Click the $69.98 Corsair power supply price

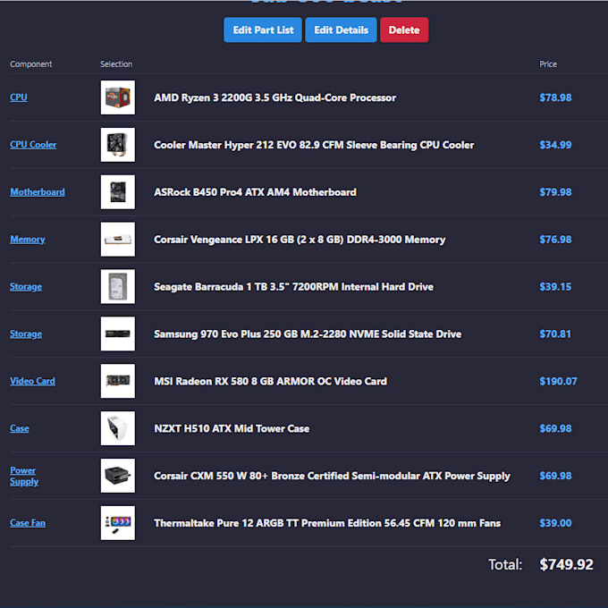click(x=555, y=477)
